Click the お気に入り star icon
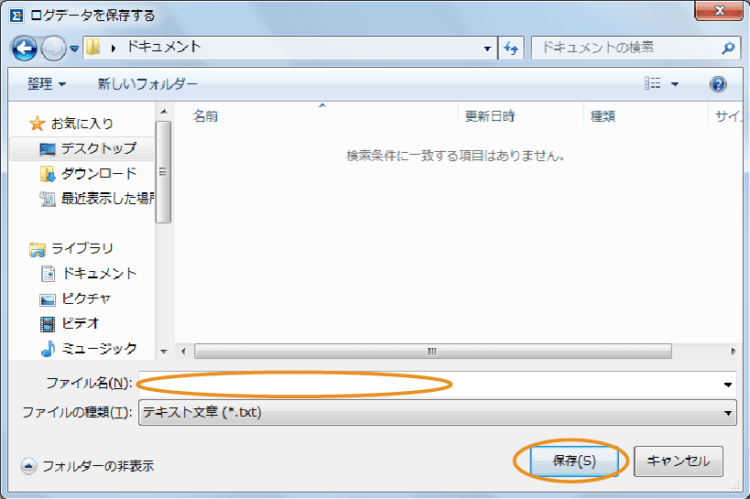 point(37,124)
